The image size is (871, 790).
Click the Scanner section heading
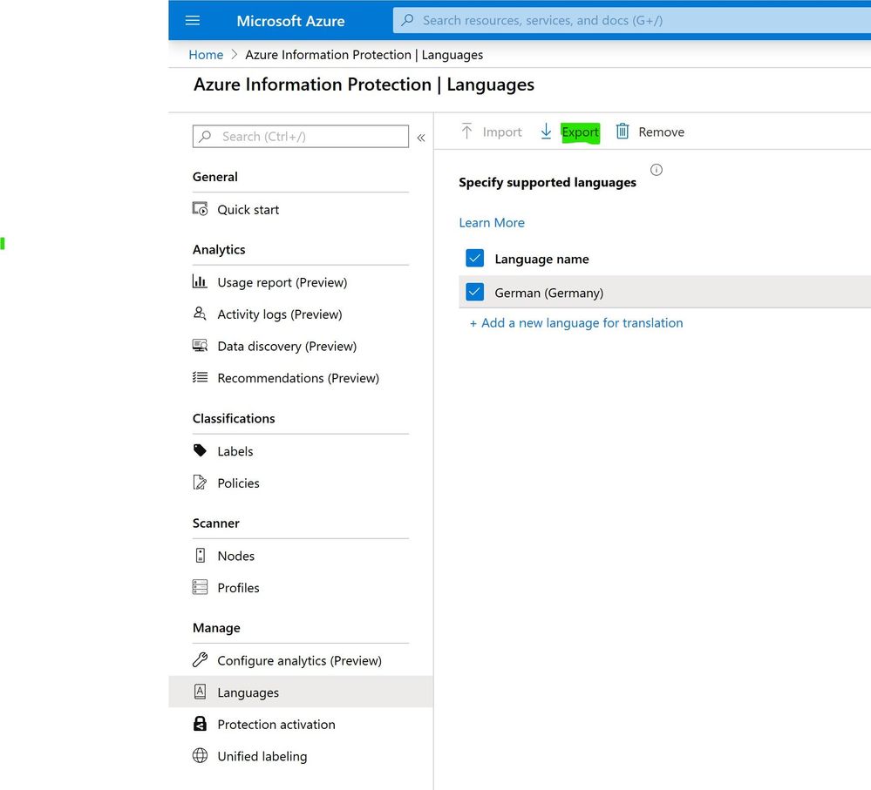pyautogui.click(x=216, y=523)
